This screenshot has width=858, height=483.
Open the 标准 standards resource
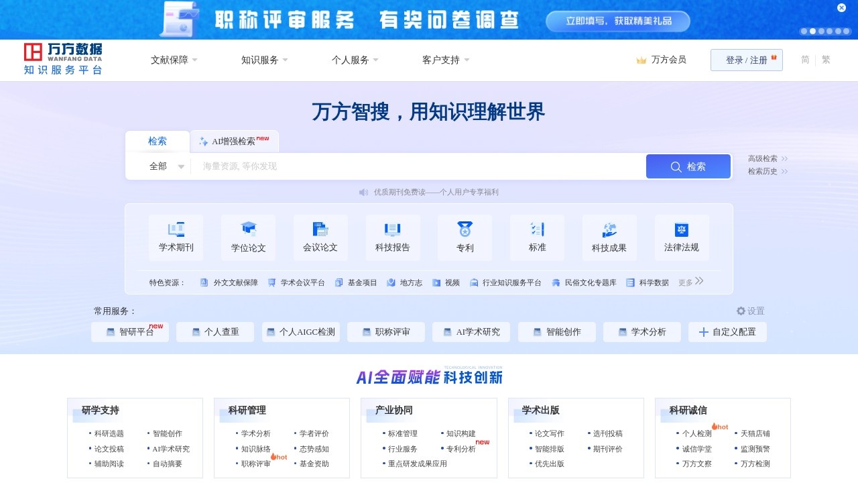point(537,237)
